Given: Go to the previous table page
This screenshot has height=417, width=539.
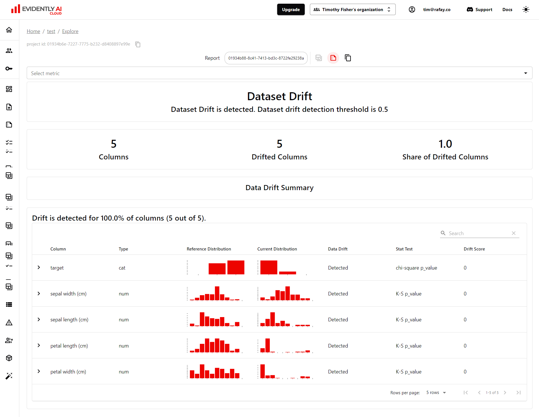Looking at the screenshot, I should pyautogui.click(x=479, y=393).
